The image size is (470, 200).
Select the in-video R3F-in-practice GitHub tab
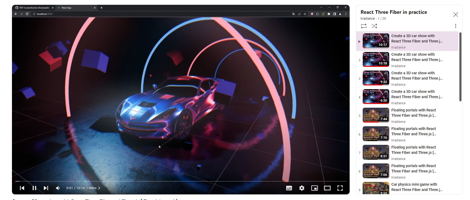[35, 8]
